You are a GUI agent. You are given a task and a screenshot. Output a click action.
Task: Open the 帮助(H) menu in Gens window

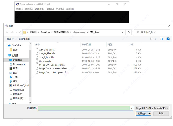coord(70,9)
